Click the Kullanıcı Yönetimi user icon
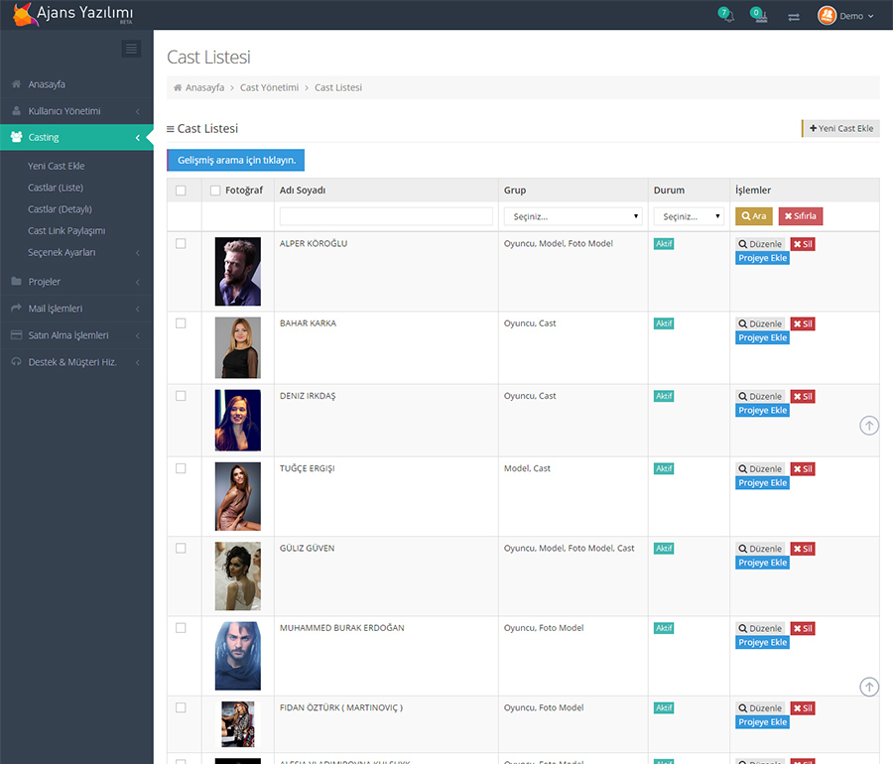This screenshot has width=893, height=764. point(17,110)
